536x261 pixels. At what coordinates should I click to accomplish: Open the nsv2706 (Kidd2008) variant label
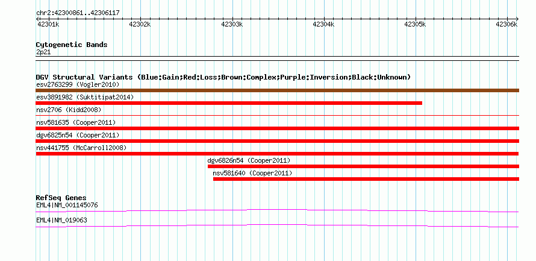(x=69, y=110)
